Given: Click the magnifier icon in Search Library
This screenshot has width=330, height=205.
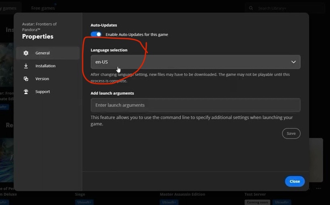Looking at the screenshot, I should [x=251, y=8].
